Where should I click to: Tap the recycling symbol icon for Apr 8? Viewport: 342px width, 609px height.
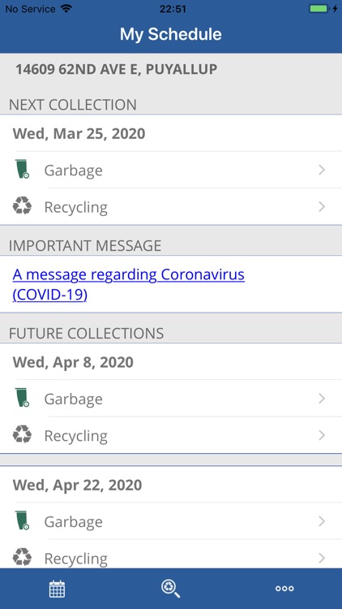point(22,434)
